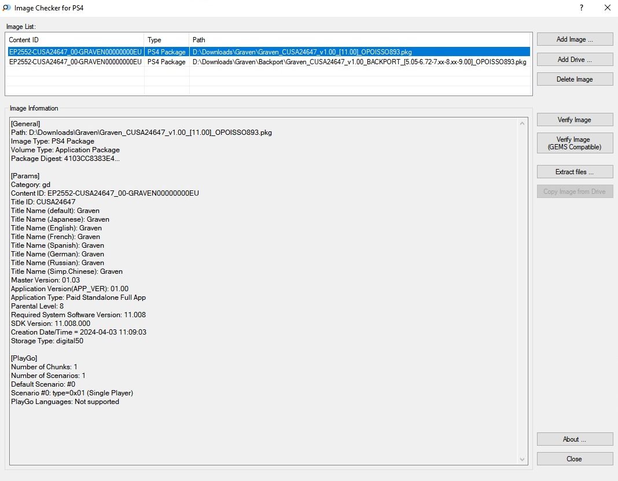Click scroll down arrow in Image Information
This screenshot has width=618, height=481.
523,460
